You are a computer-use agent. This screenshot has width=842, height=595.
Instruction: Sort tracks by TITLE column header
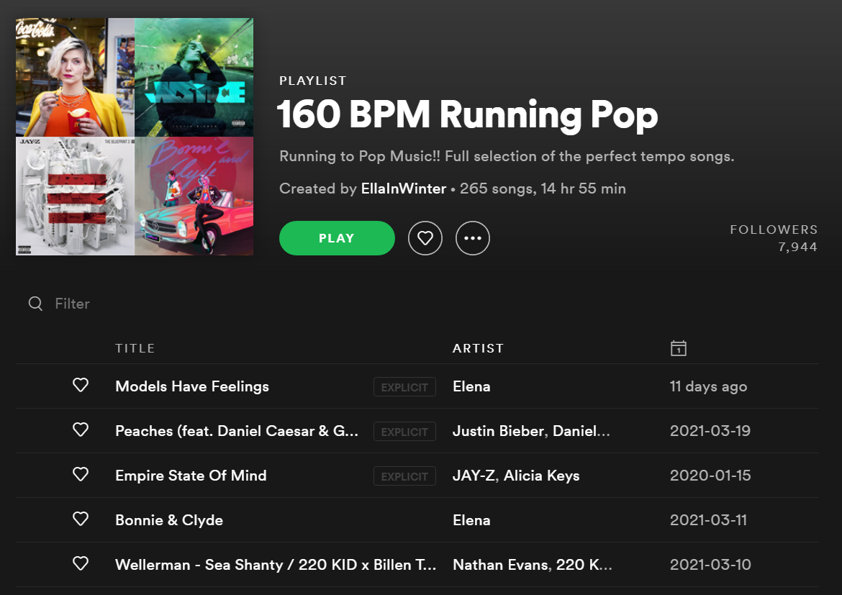coord(135,348)
